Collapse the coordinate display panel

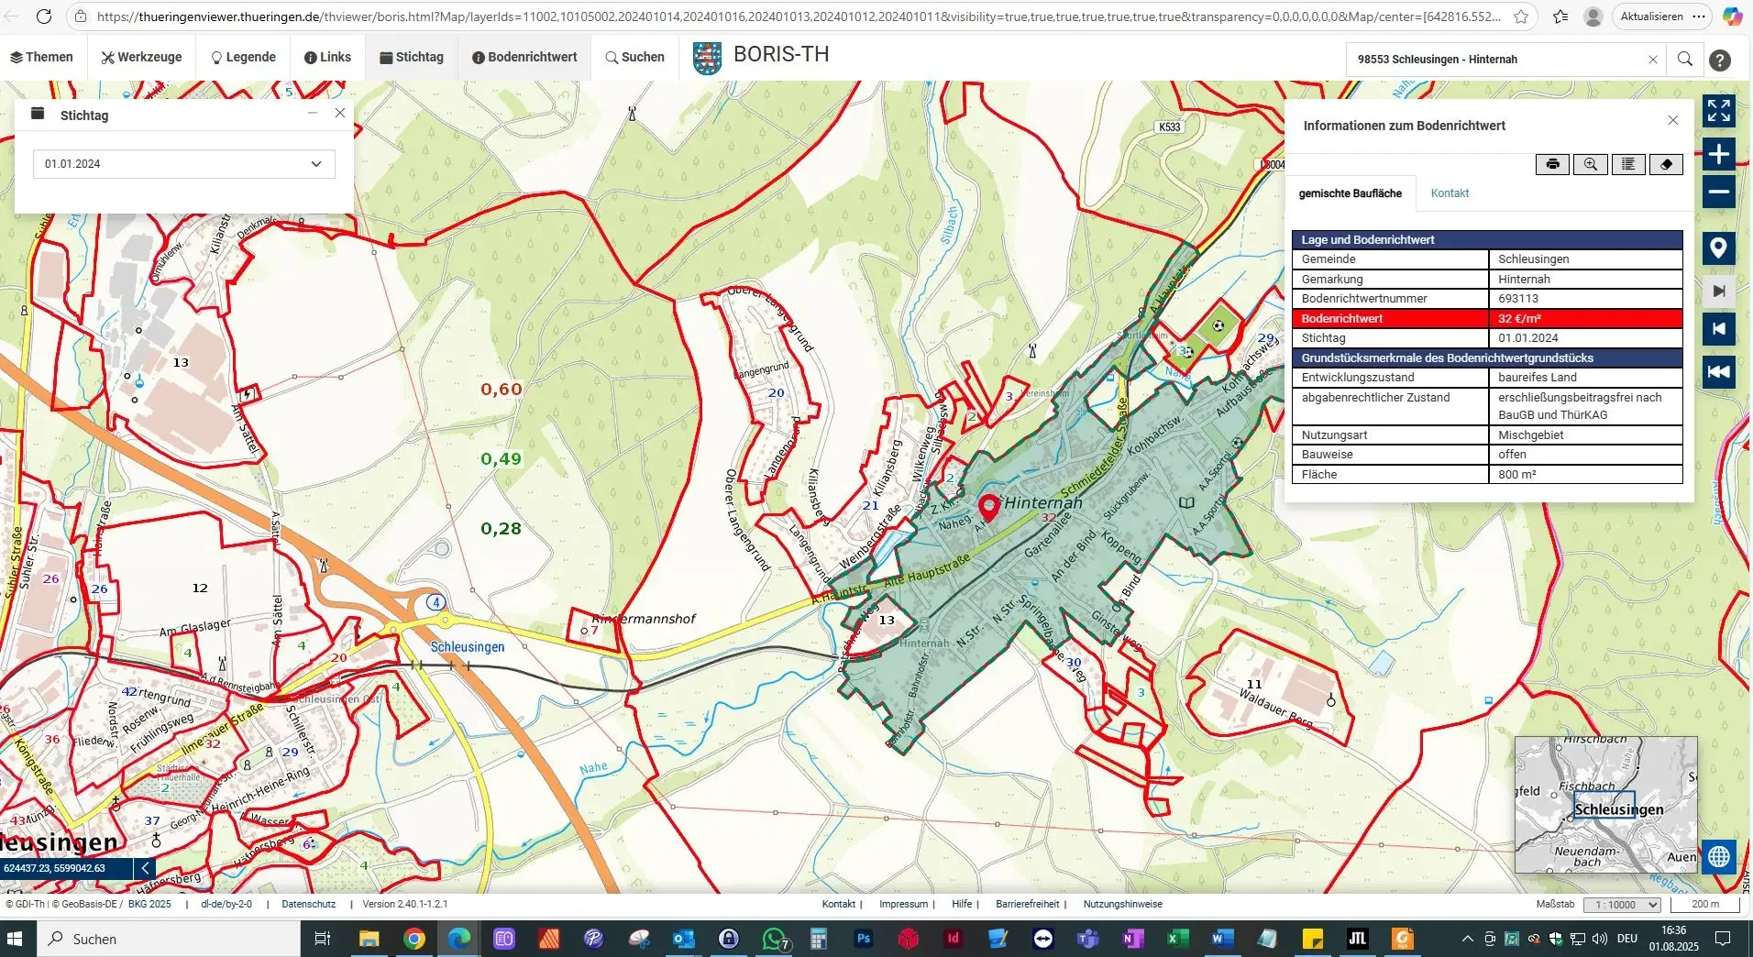pos(144,868)
